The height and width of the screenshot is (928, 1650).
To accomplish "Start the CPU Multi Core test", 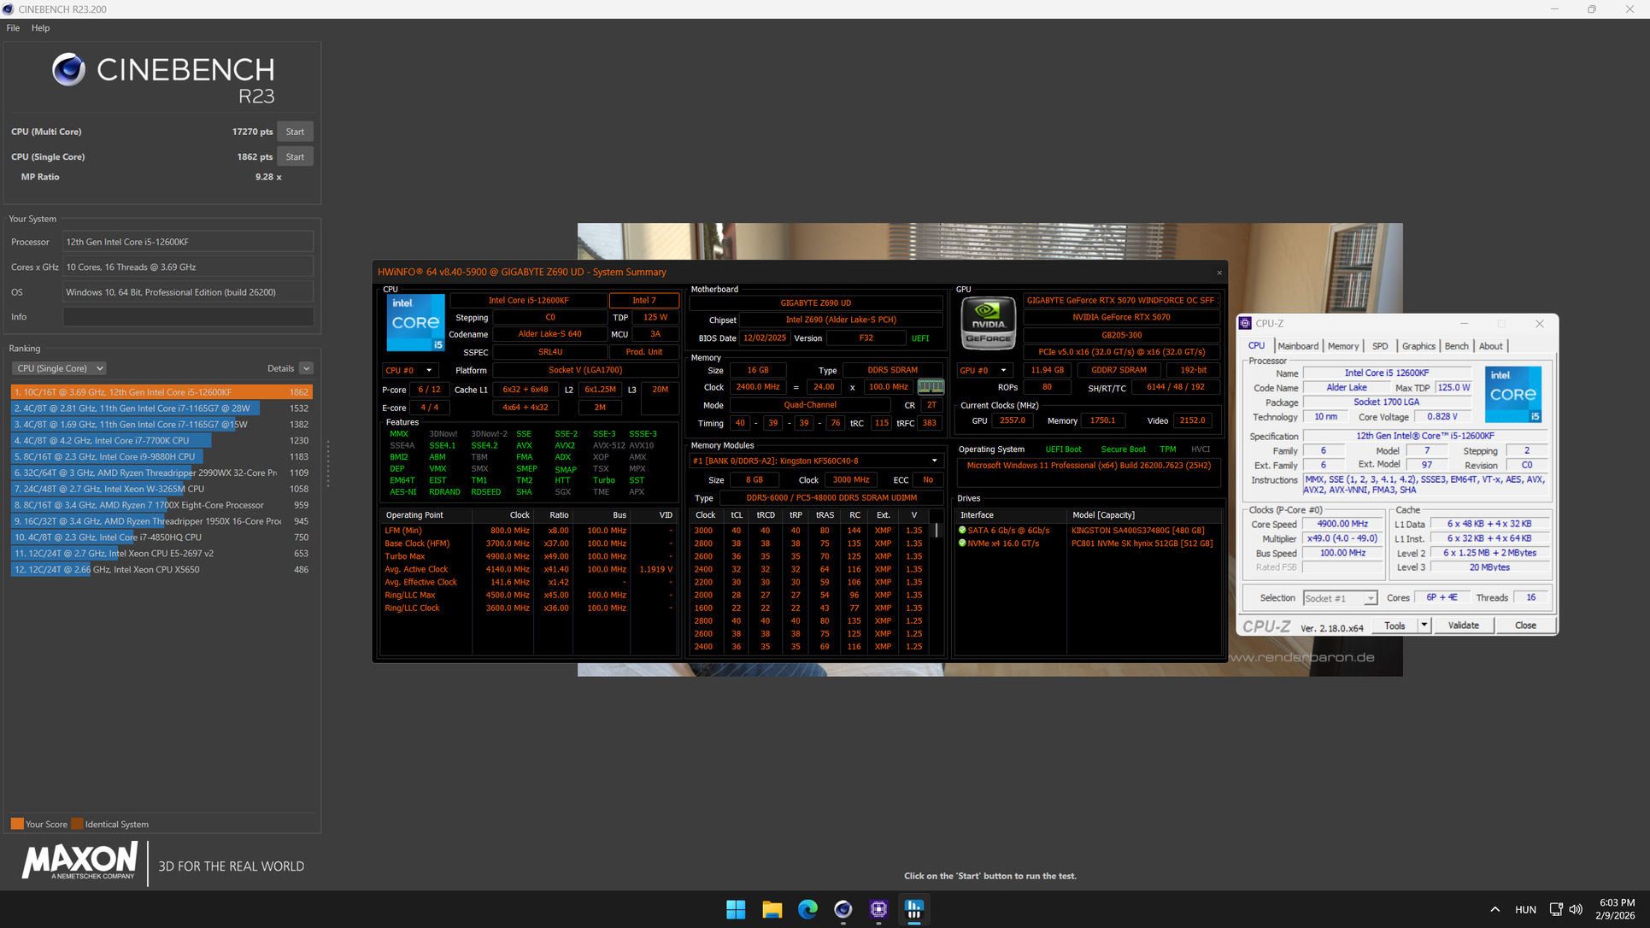I will (295, 132).
